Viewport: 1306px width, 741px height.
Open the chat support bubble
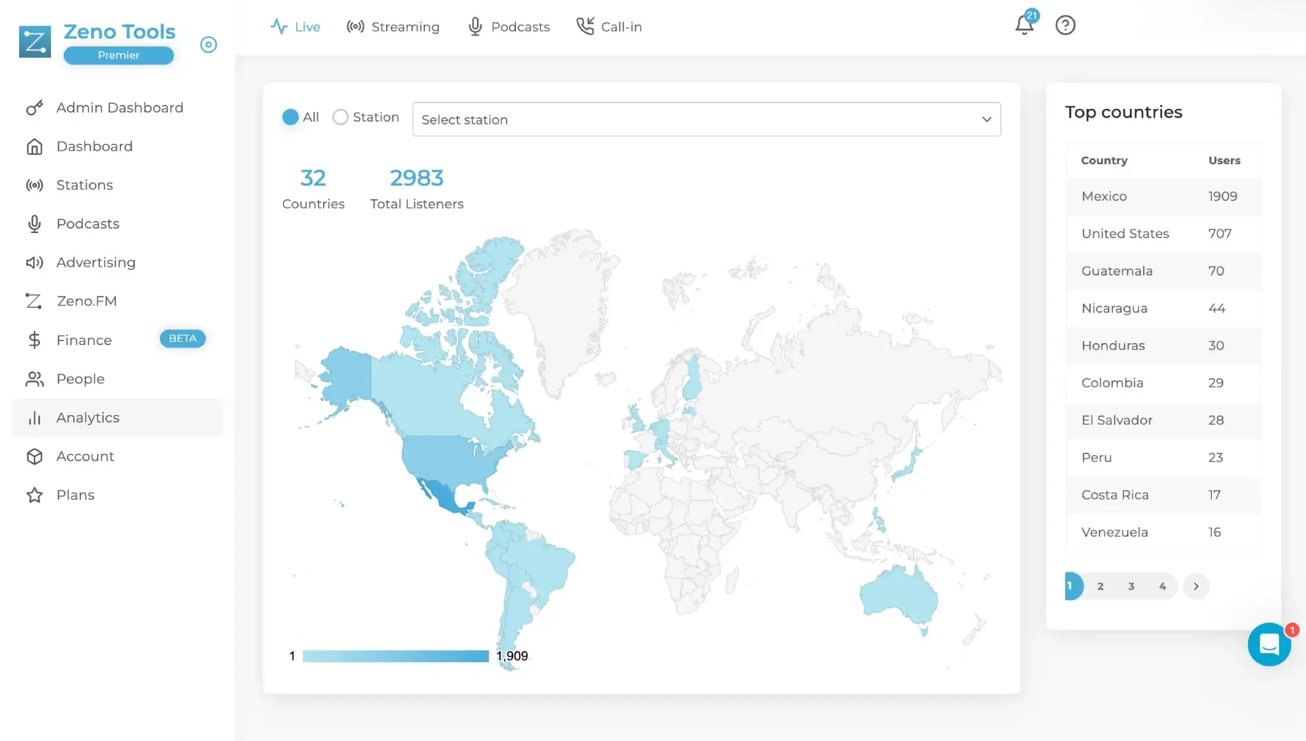[x=1269, y=644]
